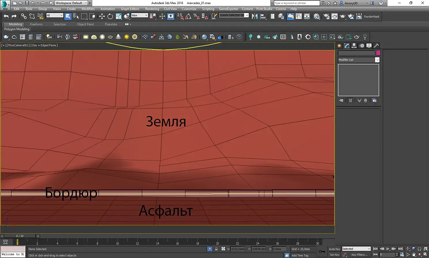The image size is (429, 258).
Task: Activate the Select and Link tool
Action: (24, 16)
